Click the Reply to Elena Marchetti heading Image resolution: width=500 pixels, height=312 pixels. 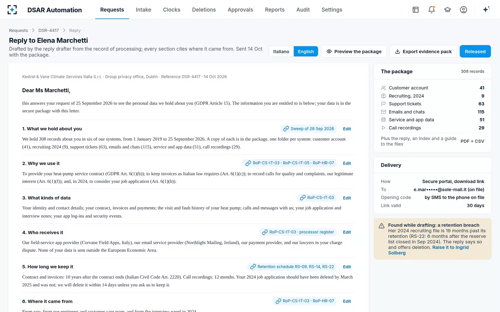pos(49,41)
